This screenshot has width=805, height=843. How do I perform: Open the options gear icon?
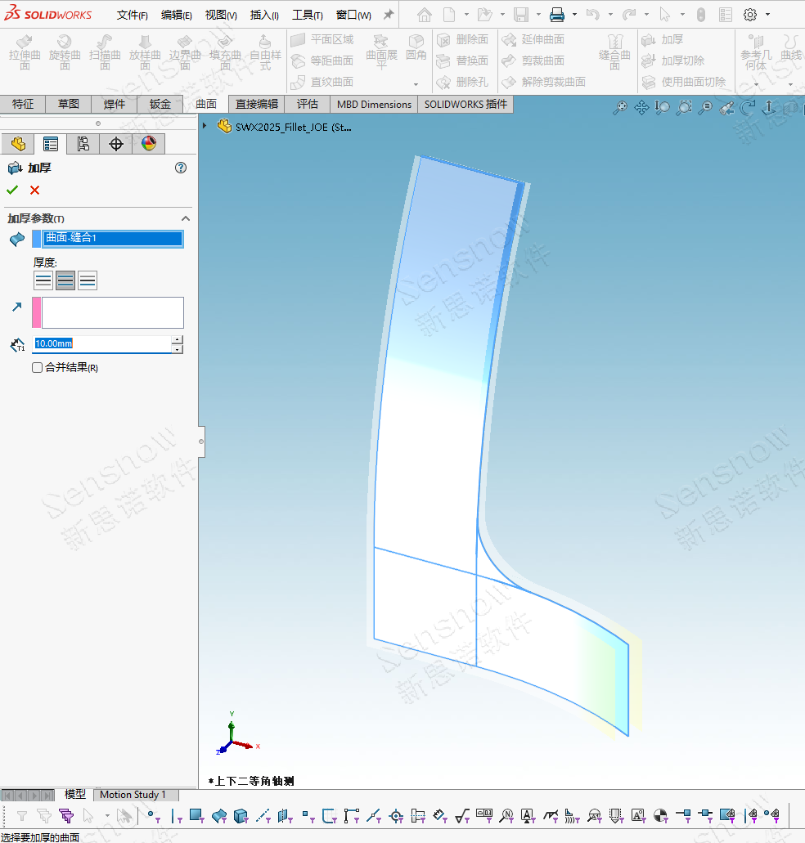pos(750,15)
